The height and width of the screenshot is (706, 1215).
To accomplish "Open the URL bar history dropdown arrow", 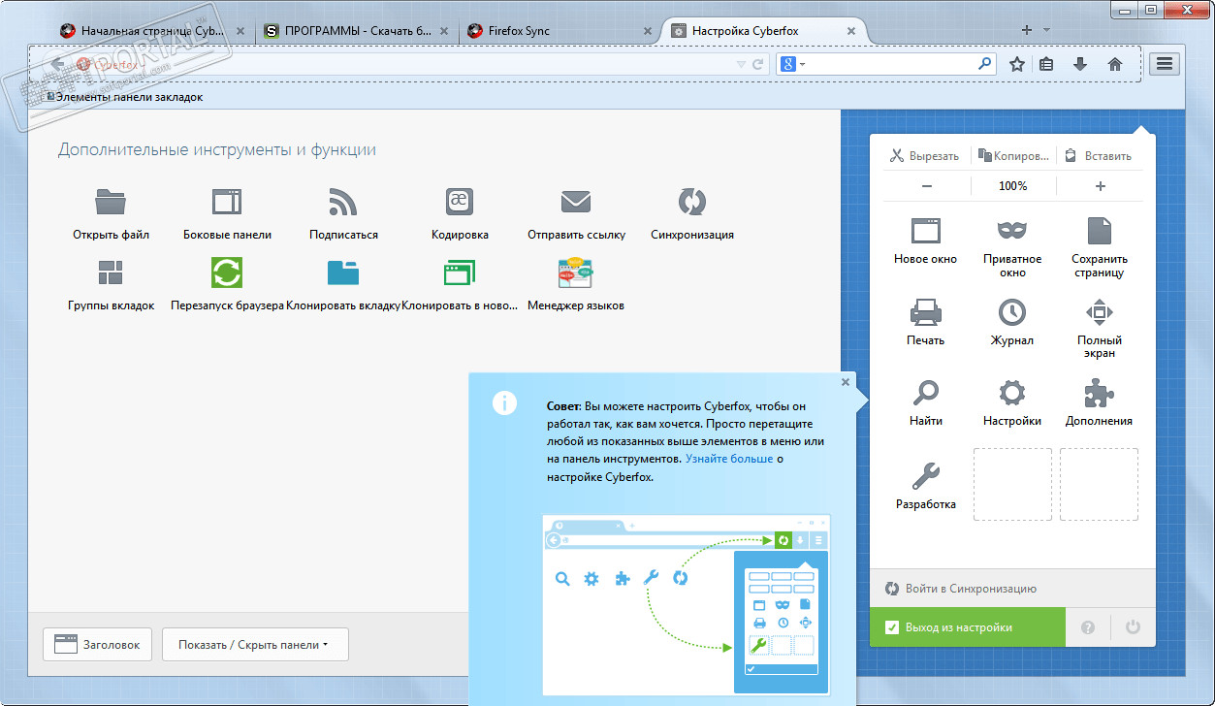I will click(742, 65).
